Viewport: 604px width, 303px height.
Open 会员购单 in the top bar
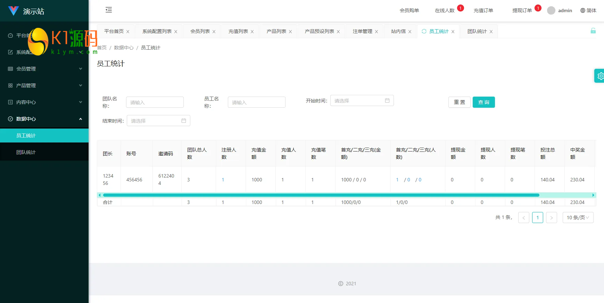[409, 10]
